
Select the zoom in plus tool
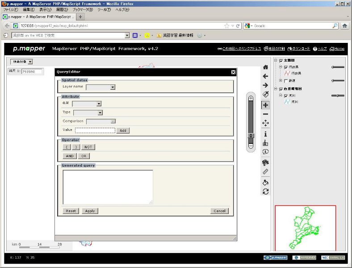[x=265, y=105]
